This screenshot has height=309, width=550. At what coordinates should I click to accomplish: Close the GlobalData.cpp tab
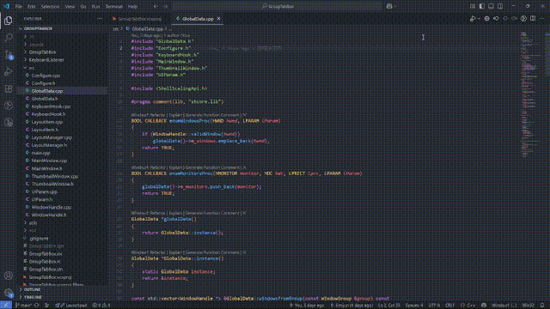tap(218, 19)
